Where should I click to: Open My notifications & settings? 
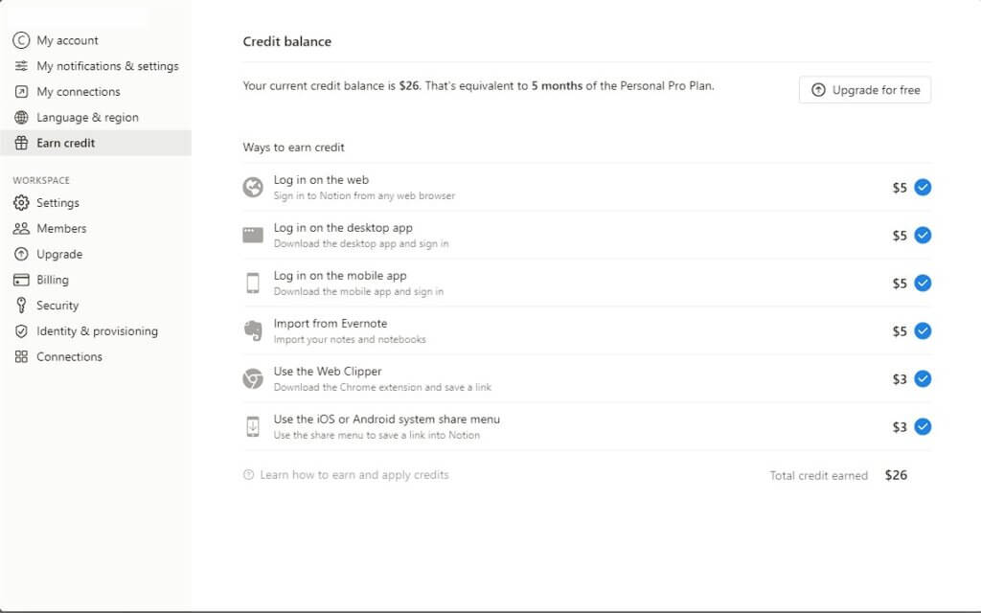click(x=96, y=66)
